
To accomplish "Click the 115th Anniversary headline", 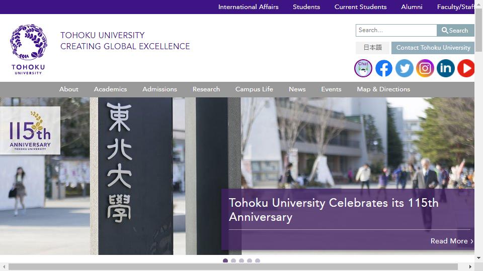I will pyautogui.click(x=333, y=210).
